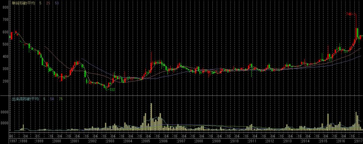The image size is (363, 144).
Task: Click the 800 price axis label
Action: coord(5,7)
